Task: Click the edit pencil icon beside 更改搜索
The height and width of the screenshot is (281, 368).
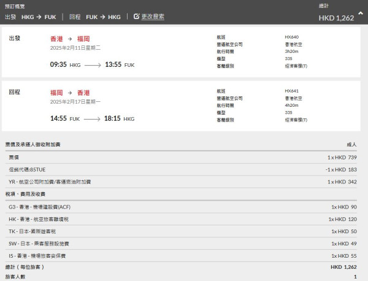Action: (x=137, y=17)
